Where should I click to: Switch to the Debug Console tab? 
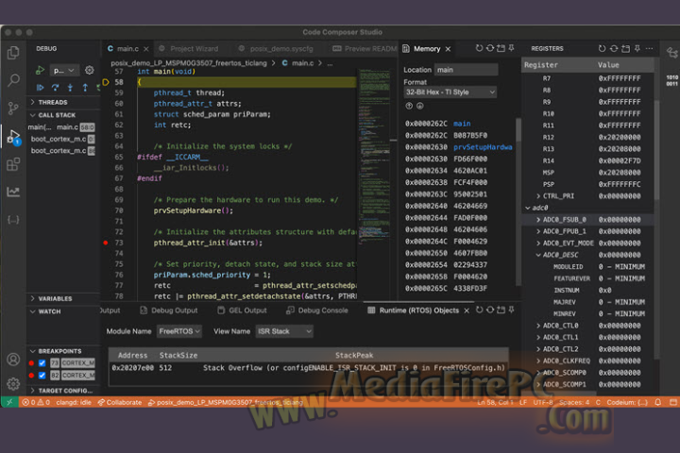click(317, 310)
